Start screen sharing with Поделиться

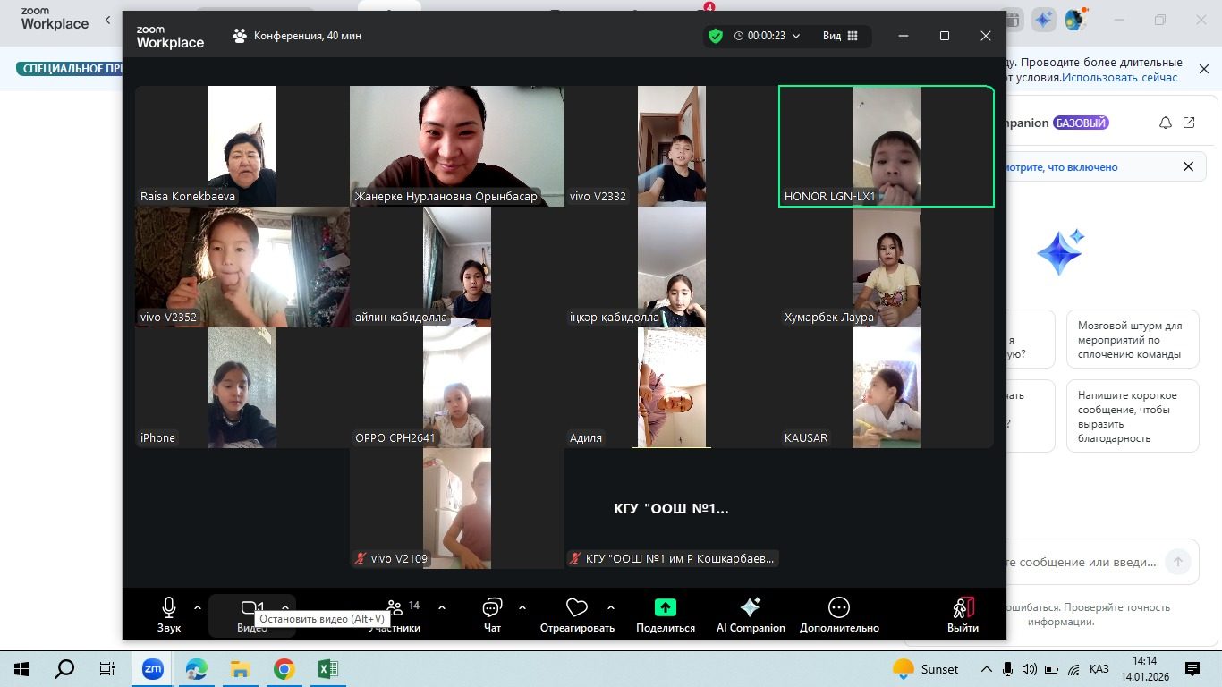(x=665, y=615)
